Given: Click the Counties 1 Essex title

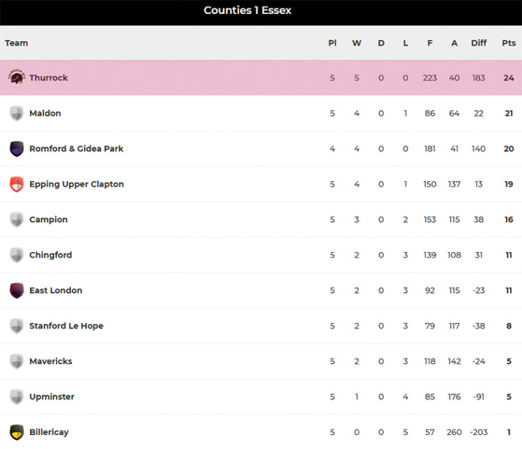Looking at the screenshot, I should pyautogui.click(x=247, y=10).
